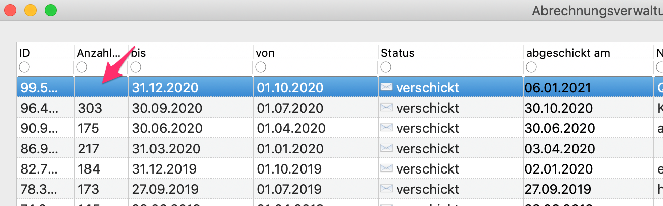Viewport: 663px width, 206px height.
Task: Select radio button under von column
Action: point(261,67)
